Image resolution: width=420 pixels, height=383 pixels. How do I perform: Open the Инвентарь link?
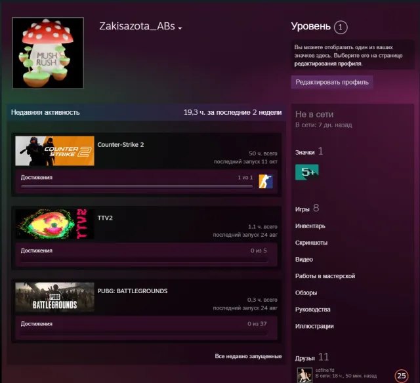(x=310, y=226)
